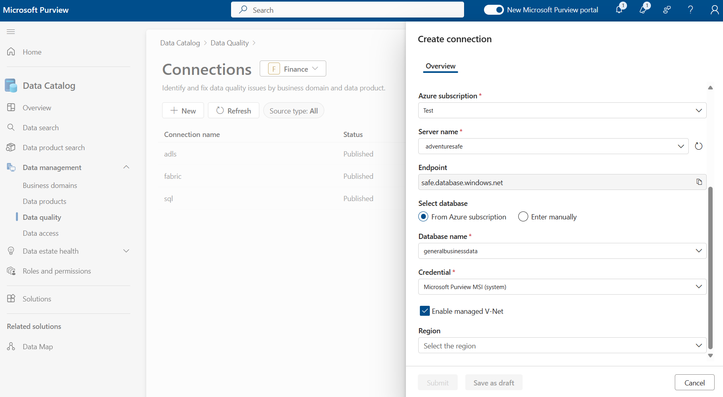
Task: Collapse Data management section chevron
Action: click(x=126, y=167)
